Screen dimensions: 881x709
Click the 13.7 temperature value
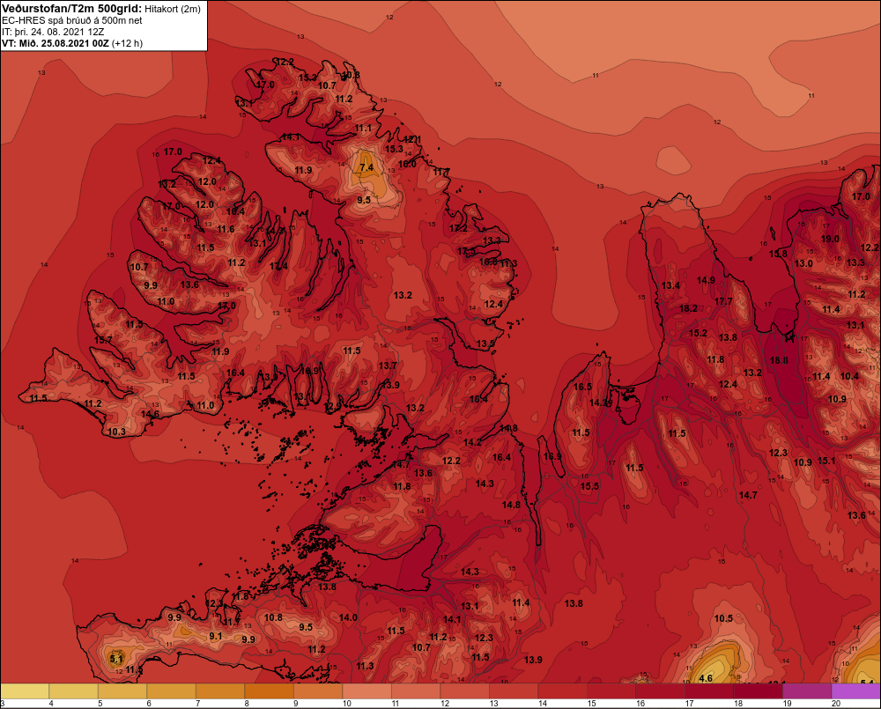[x=388, y=366]
